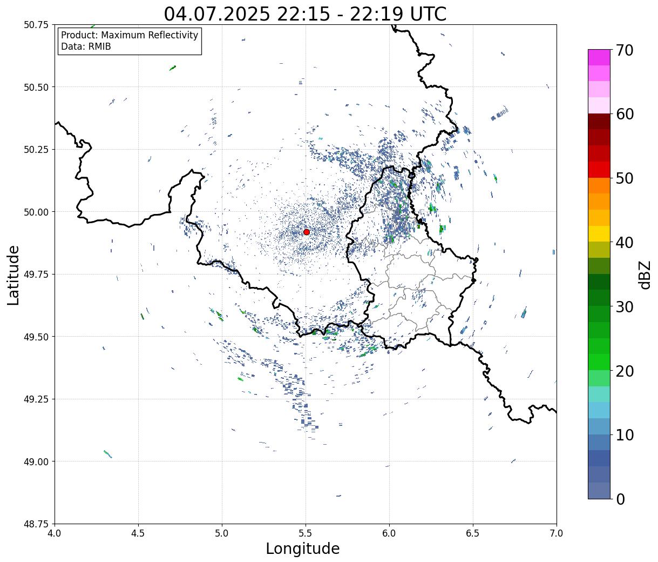
Task: Click the longitude tick label 4.5
Action: coord(138,533)
